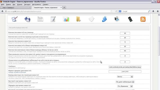
Task: Bookmark this page with the star icon
Action: 111,11
